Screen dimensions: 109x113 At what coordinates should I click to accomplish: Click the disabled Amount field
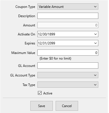point(68,25)
